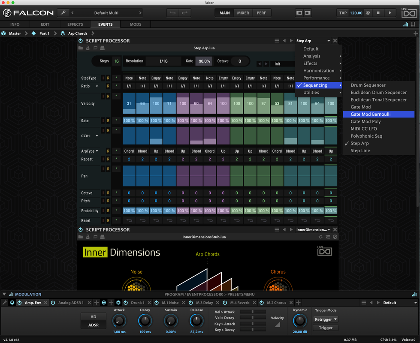This screenshot has width=420, height=343.
Task: Stop playback with the stop button
Action: [378, 13]
